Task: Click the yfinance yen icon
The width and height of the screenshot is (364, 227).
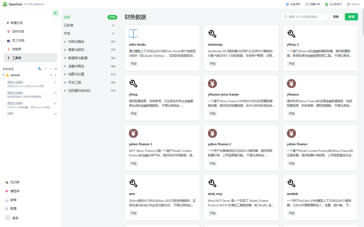Action: point(291,83)
